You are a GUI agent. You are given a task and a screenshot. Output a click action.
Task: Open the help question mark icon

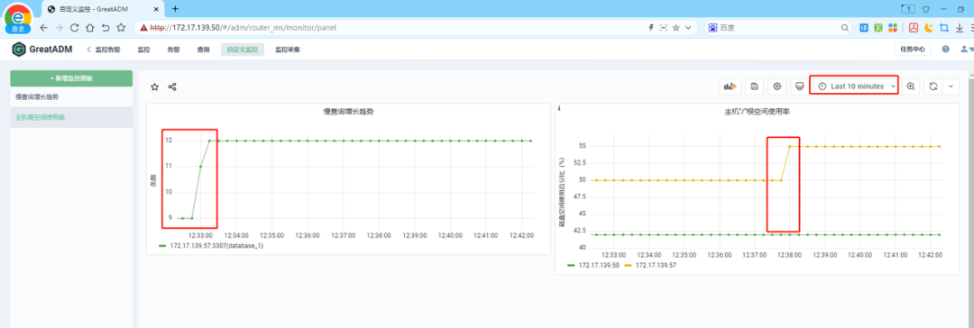(x=945, y=49)
